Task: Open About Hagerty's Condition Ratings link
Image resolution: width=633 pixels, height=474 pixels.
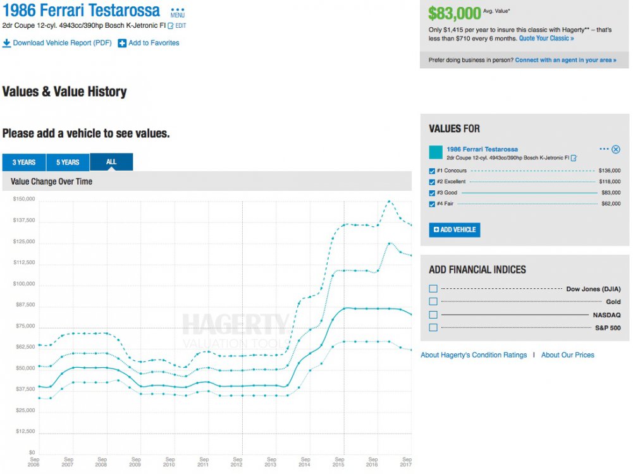Action: pyautogui.click(x=474, y=355)
